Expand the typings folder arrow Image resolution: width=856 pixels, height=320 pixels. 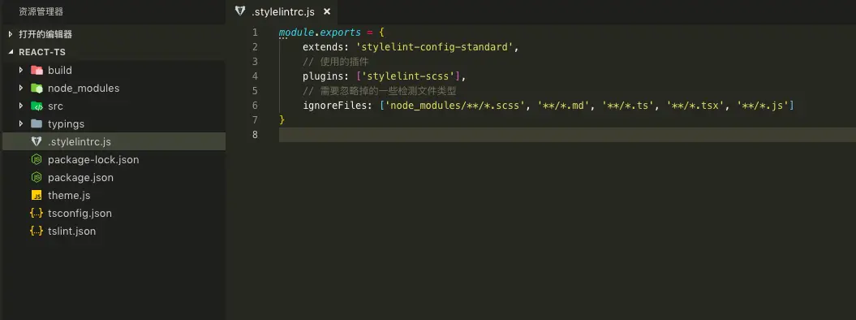click(21, 124)
